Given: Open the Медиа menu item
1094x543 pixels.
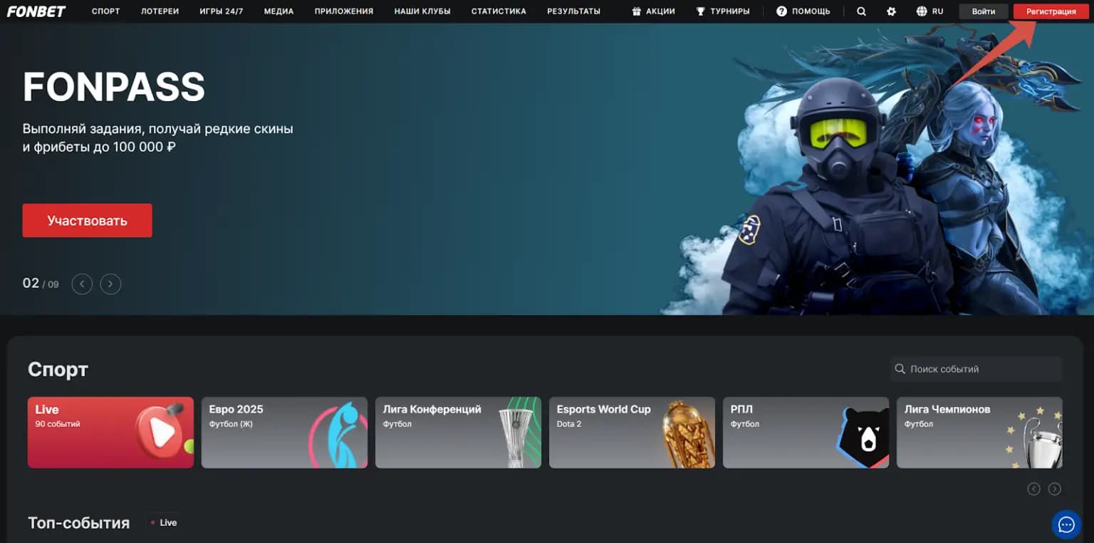Looking at the screenshot, I should [x=278, y=11].
